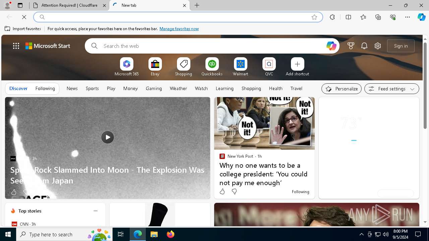This screenshot has height=241, width=429.
Task: Click the Sign in button
Action: pos(401,46)
